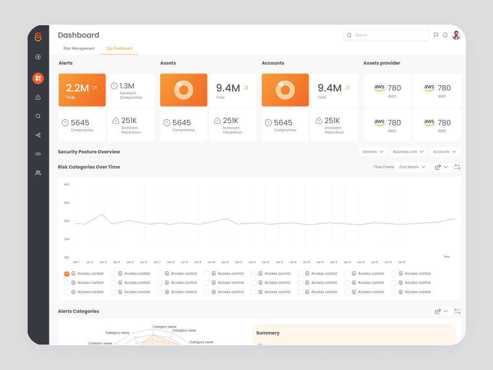Open the bottom-left AWS 780 provider card
The height and width of the screenshot is (370, 493).
pos(387,125)
